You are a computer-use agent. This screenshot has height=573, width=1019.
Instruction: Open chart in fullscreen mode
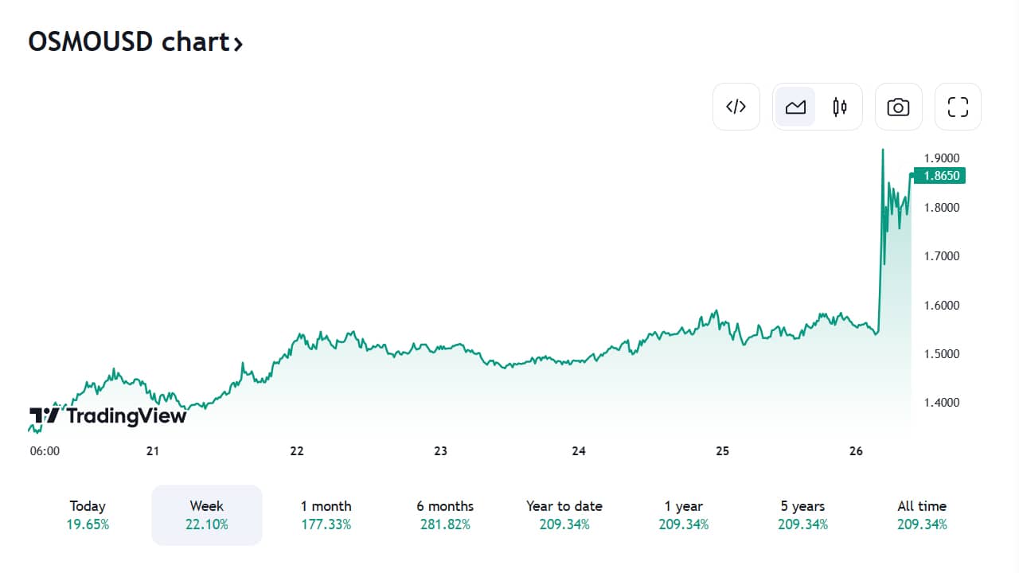[x=958, y=107]
